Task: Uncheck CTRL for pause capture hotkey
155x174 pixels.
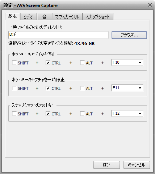Action: 48,88
